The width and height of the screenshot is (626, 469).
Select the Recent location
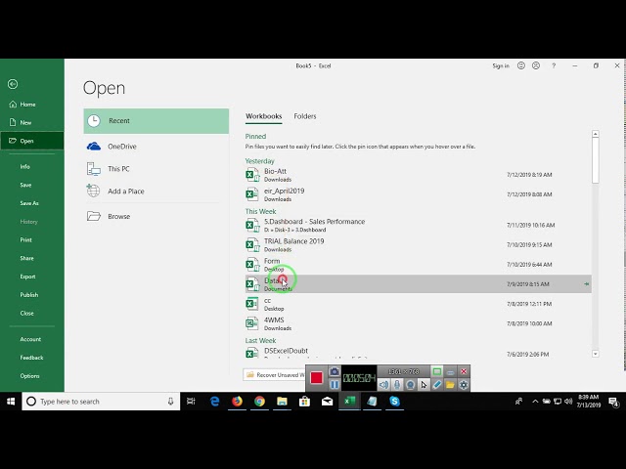click(x=156, y=121)
